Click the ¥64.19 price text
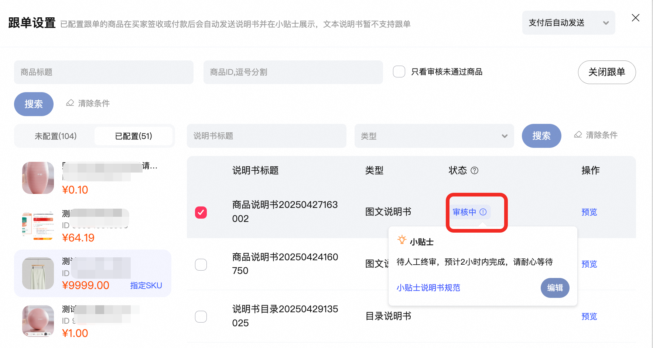653x348 pixels. coord(78,238)
